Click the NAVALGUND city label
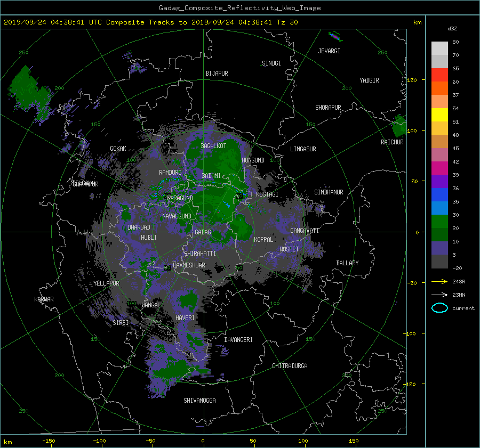The image size is (480, 448). pyautogui.click(x=177, y=216)
